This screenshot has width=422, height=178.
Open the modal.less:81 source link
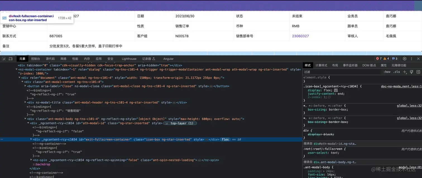tap(410, 167)
